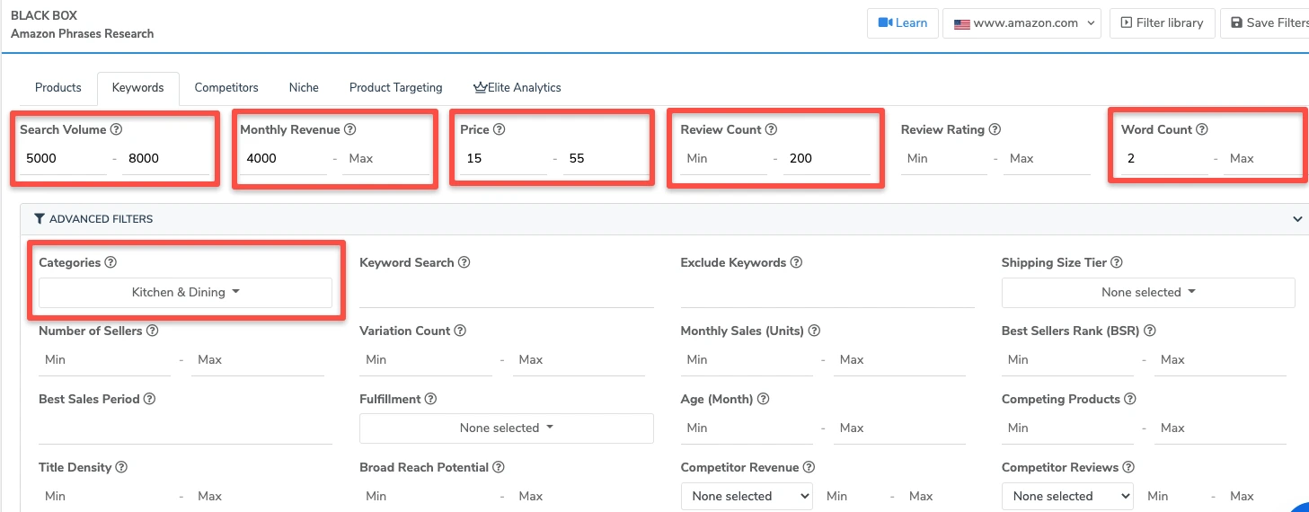The image size is (1309, 512).
Task: Open the Competitor Revenue select box
Action: click(x=746, y=496)
